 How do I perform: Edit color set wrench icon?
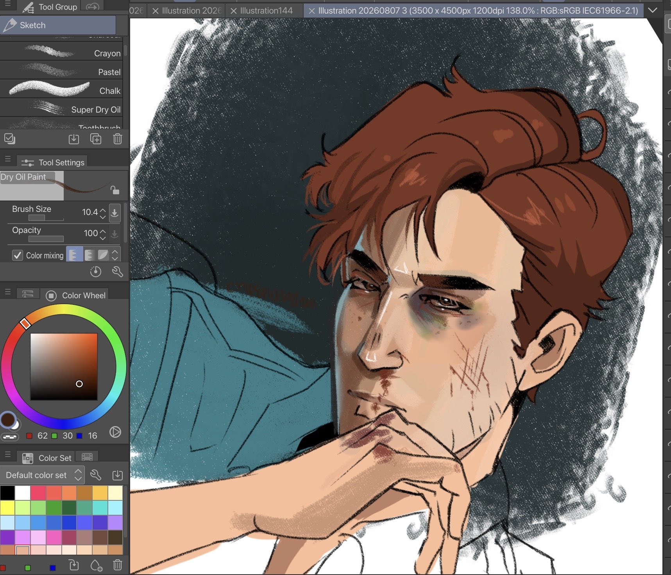point(96,475)
